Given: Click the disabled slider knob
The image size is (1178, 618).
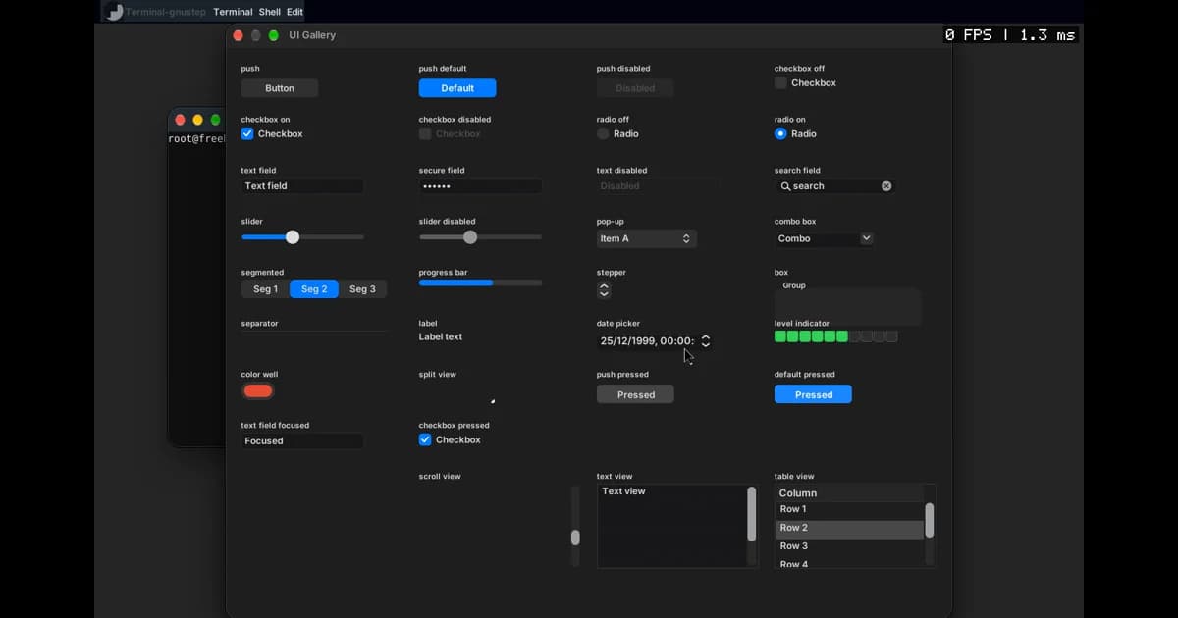Looking at the screenshot, I should coord(470,237).
